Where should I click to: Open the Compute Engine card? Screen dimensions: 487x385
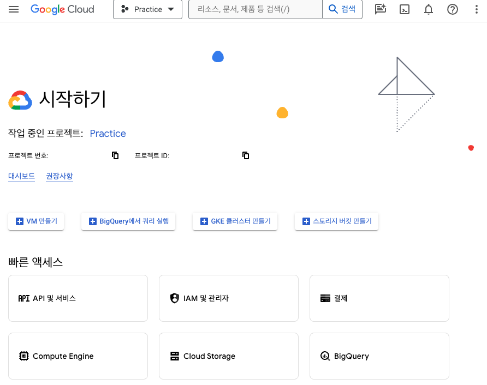[78, 356]
